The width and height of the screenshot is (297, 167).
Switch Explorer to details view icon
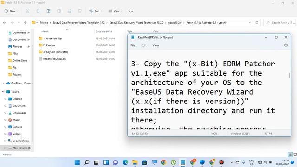(290, 154)
